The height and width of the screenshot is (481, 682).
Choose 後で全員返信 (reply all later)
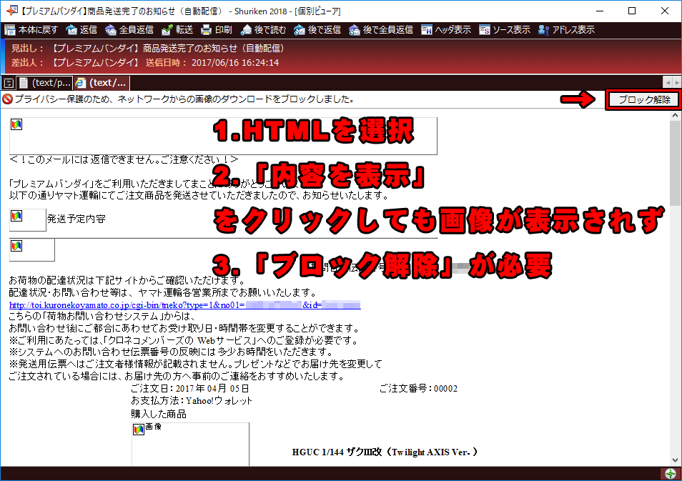[381, 30]
